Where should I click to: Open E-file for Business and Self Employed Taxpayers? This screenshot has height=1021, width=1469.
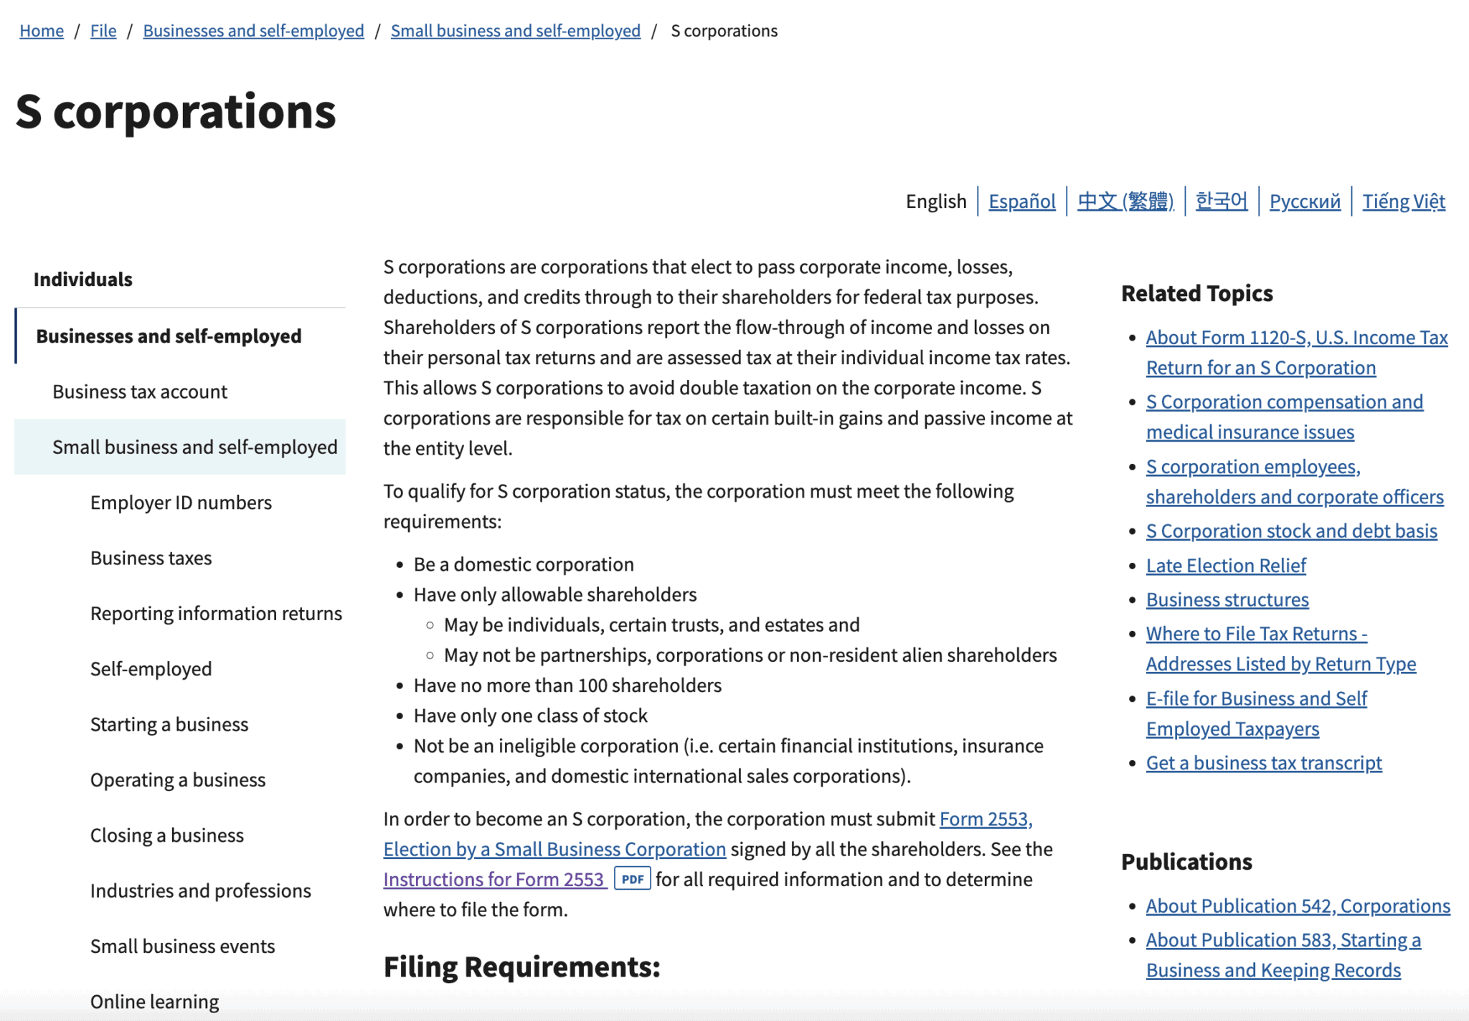point(1257,713)
